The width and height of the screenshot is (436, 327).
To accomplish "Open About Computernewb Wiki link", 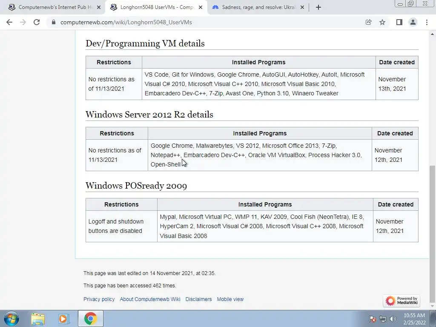I will point(150,299).
